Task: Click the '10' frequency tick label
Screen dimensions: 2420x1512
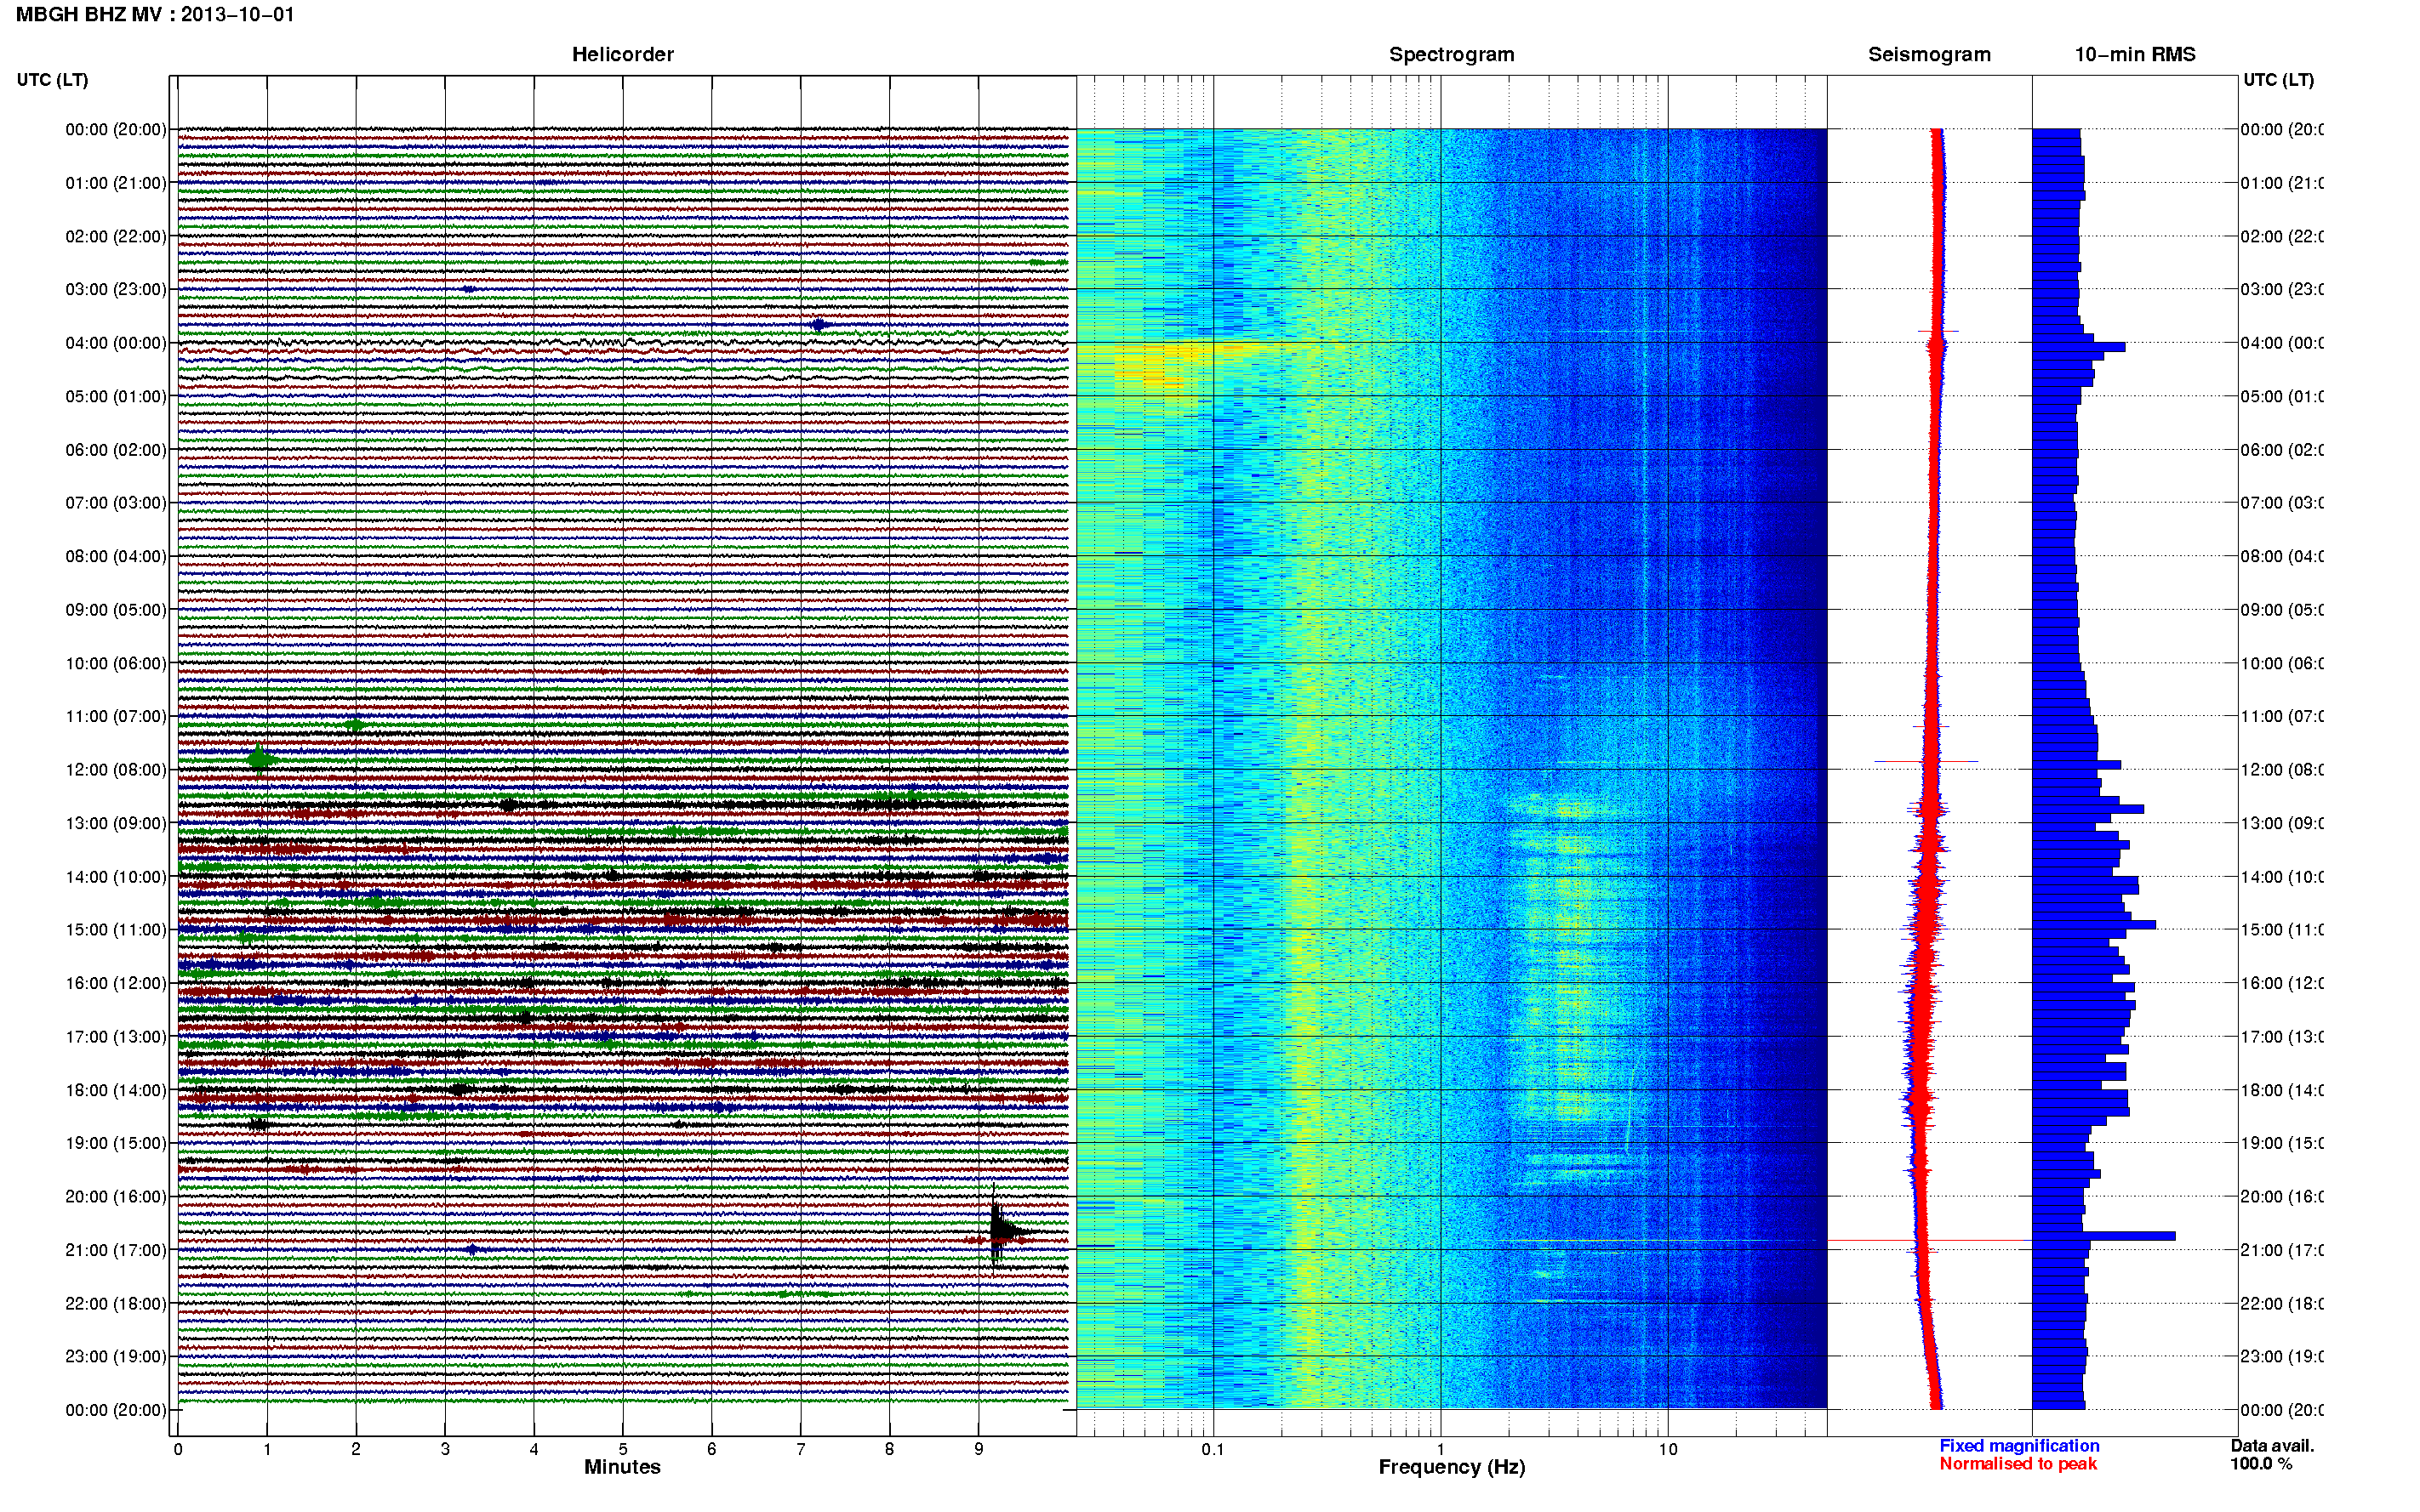Action: click(x=1668, y=1449)
